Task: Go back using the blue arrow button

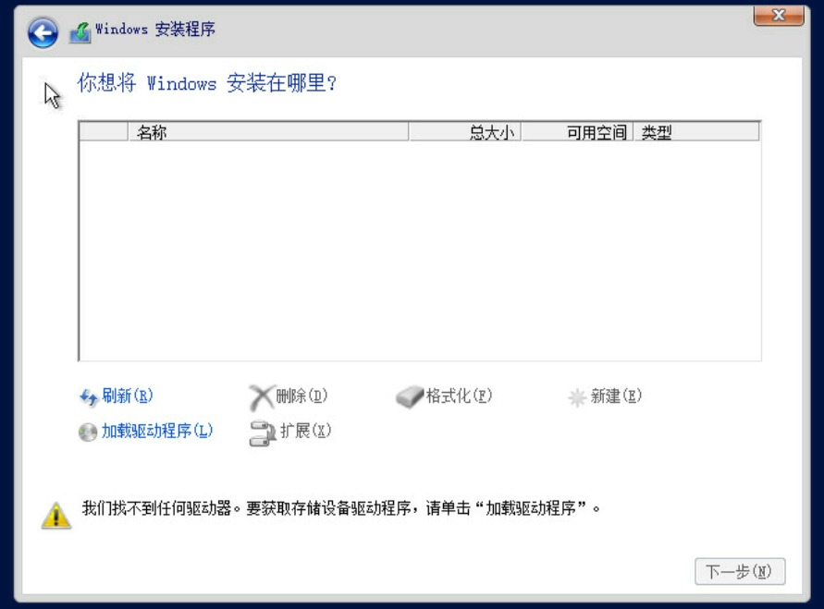Action: (x=43, y=33)
